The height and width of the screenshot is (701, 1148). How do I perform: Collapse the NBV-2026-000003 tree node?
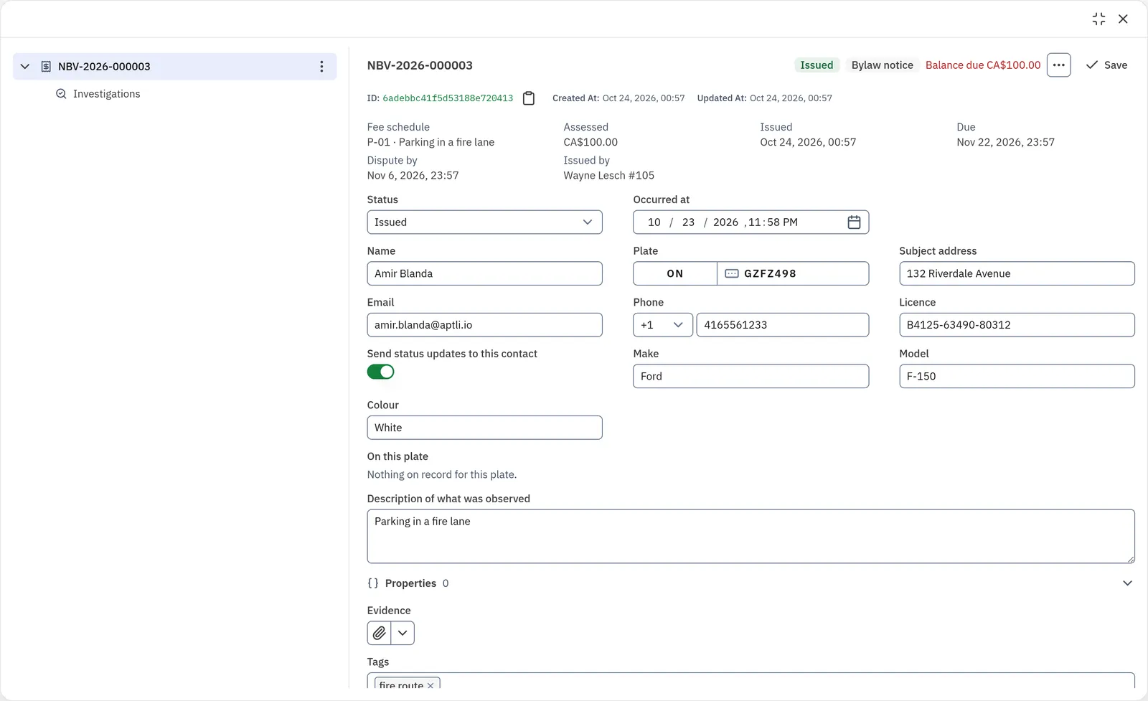coord(25,67)
